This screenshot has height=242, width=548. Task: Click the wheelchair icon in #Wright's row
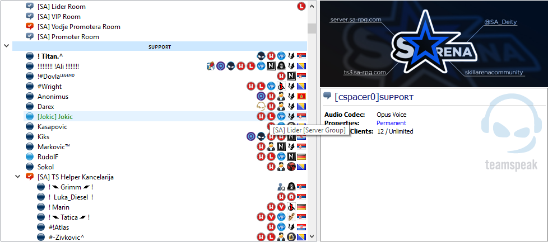(x=281, y=86)
